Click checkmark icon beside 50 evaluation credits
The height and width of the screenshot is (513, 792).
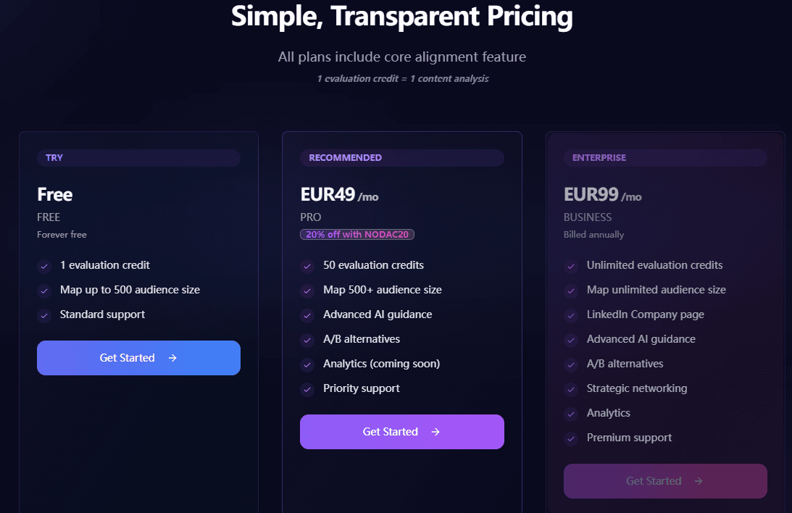coord(307,266)
